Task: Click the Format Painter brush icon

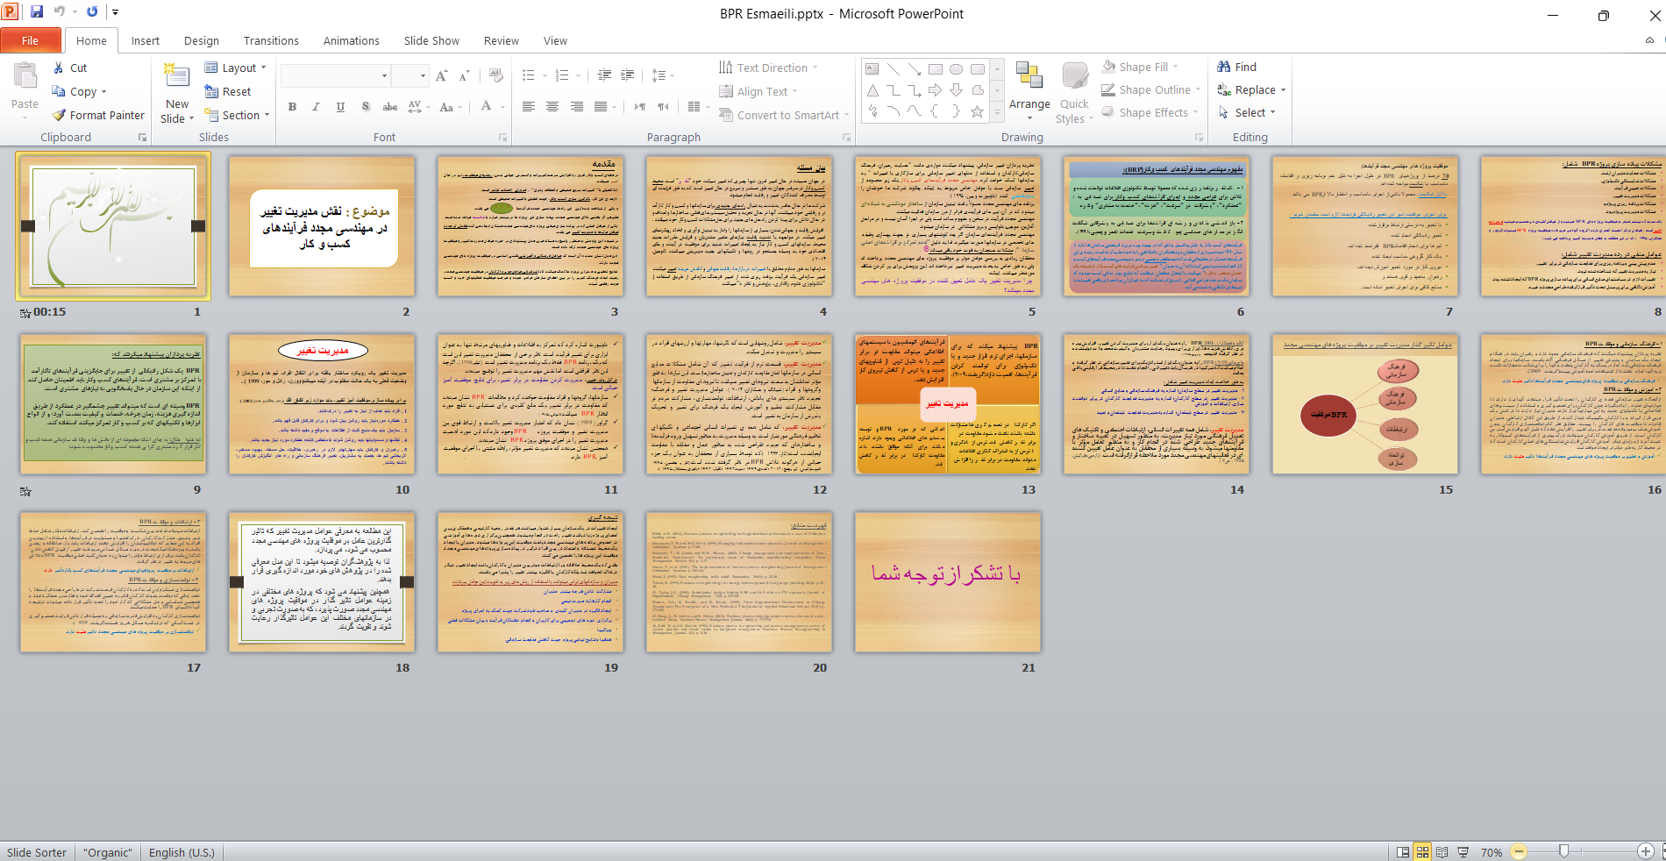Action: pyautogui.click(x=59, y=115)
